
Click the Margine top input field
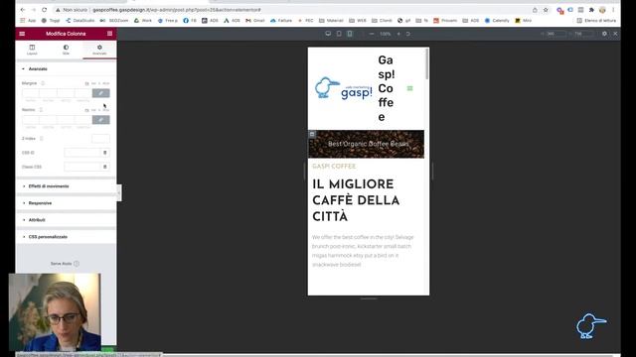[31, 93]
